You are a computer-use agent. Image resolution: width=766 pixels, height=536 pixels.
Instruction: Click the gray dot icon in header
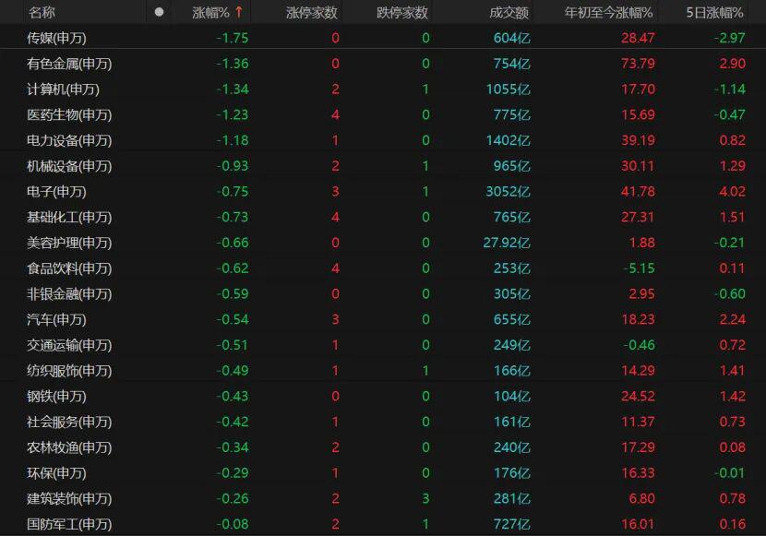(x=159, y=12)
